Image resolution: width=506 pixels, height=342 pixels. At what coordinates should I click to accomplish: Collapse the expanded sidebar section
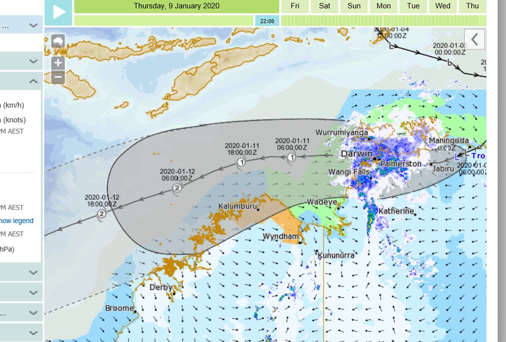(33, 81)
